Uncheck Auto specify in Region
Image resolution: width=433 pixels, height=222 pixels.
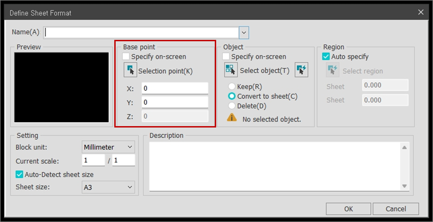(x=326, y=57)
